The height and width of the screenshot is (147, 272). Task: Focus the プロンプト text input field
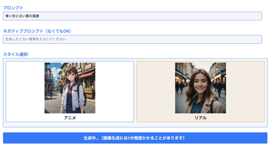tap(132, 16)
